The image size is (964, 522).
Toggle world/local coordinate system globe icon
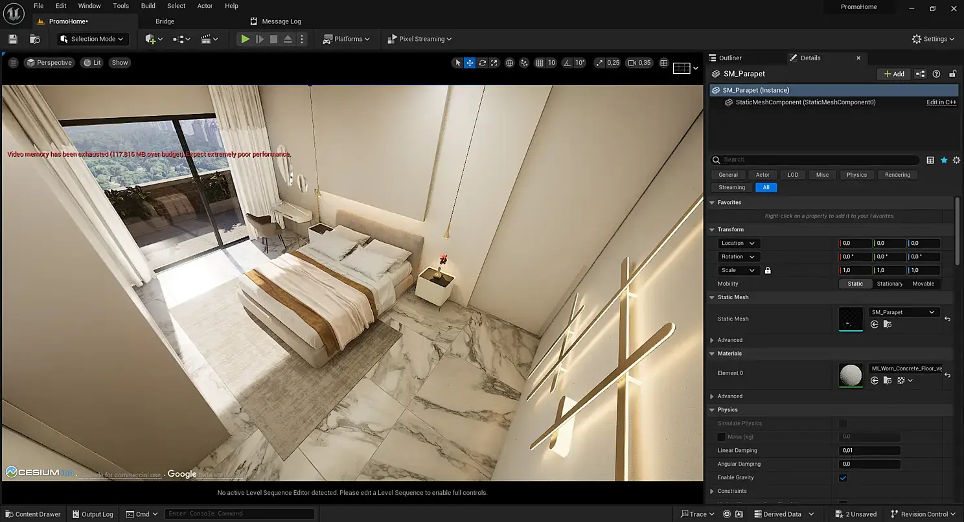point(510,63)
